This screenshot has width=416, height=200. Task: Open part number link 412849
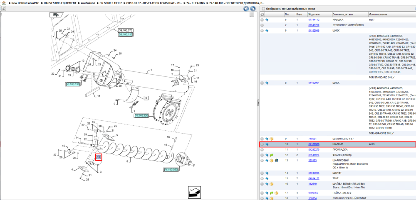pyautogui.click(x=312, y=184)
